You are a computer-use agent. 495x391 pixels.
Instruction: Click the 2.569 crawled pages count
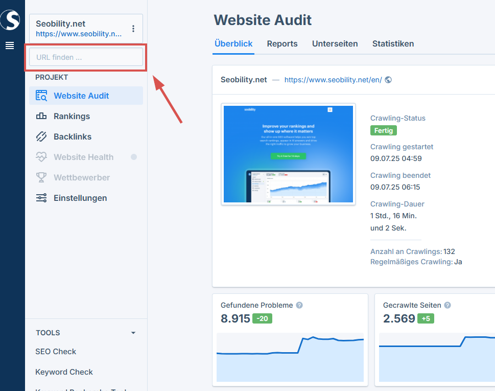(399, 318)
